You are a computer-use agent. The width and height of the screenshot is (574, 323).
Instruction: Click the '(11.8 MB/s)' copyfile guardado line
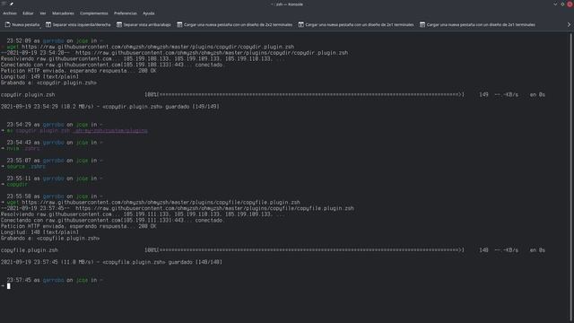[x=111, y=262]
